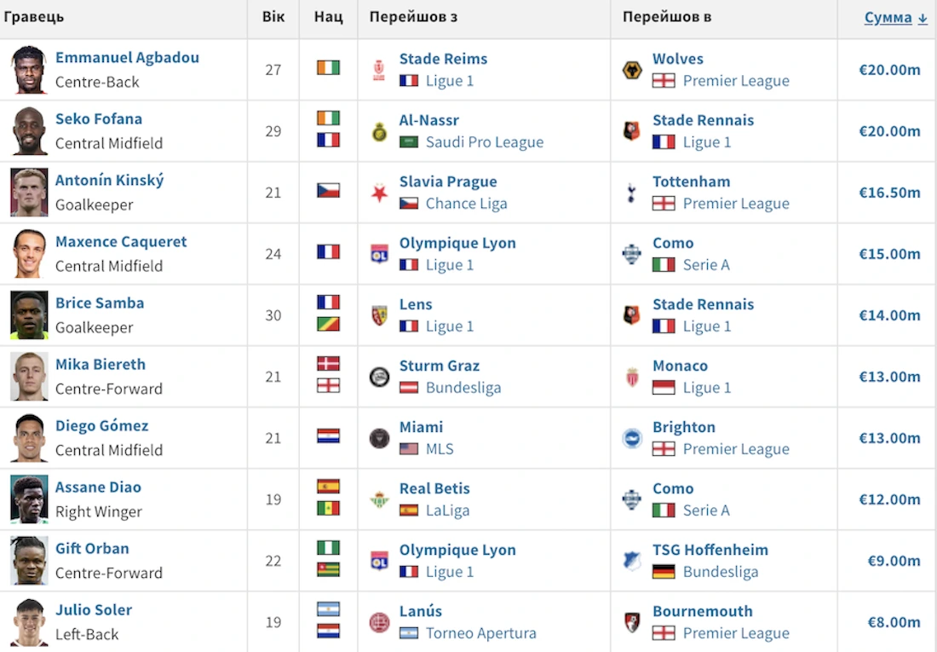Click the sort arrow next to Сумма
The width and height of the screenshot is (937, 652).
pyautogui.click(x=922, y=19)
